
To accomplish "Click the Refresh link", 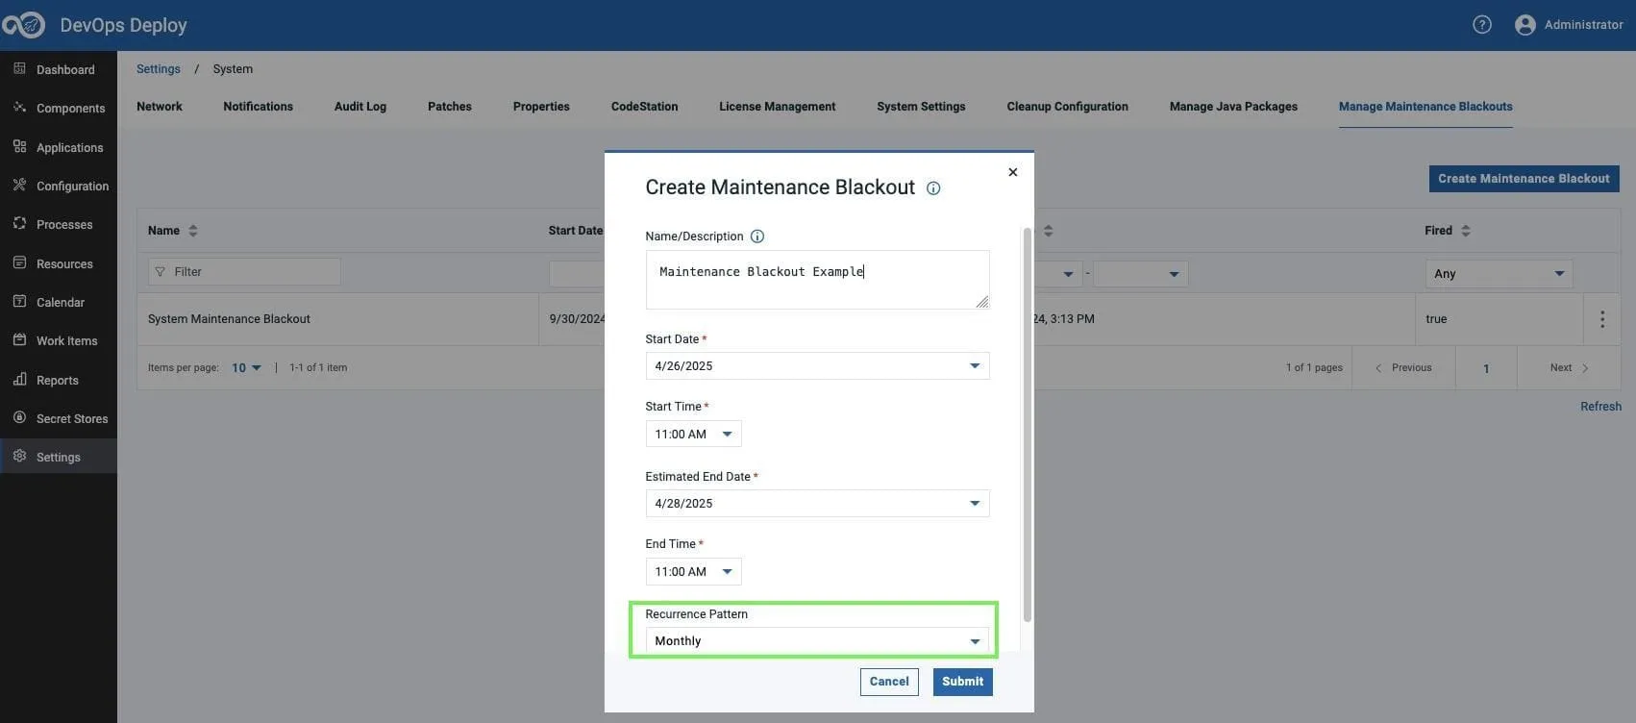I will pos(1600,407).
